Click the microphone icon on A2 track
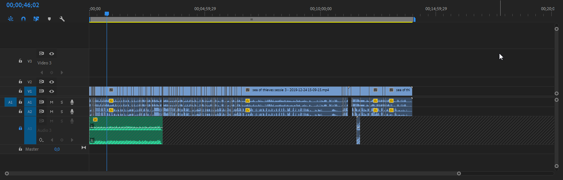The width and height of the screenshot is (563, 180). point(72,111)
